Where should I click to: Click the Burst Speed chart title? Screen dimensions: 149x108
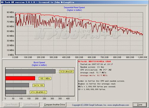tap(39, 63)
